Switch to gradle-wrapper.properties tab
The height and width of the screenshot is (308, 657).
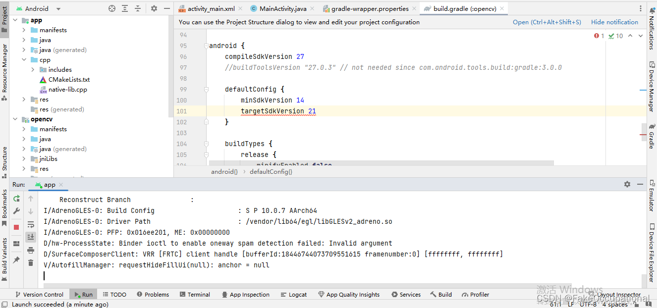(x=369, y=8)
